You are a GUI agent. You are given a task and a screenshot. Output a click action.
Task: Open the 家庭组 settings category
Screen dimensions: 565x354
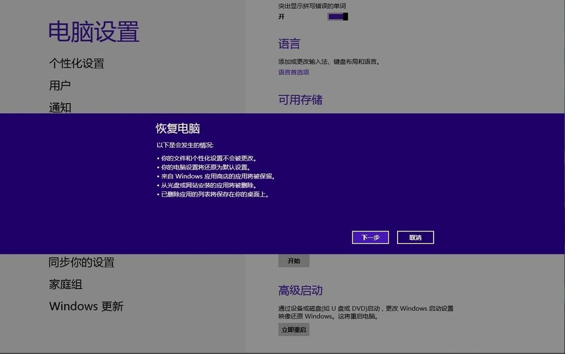65,284
